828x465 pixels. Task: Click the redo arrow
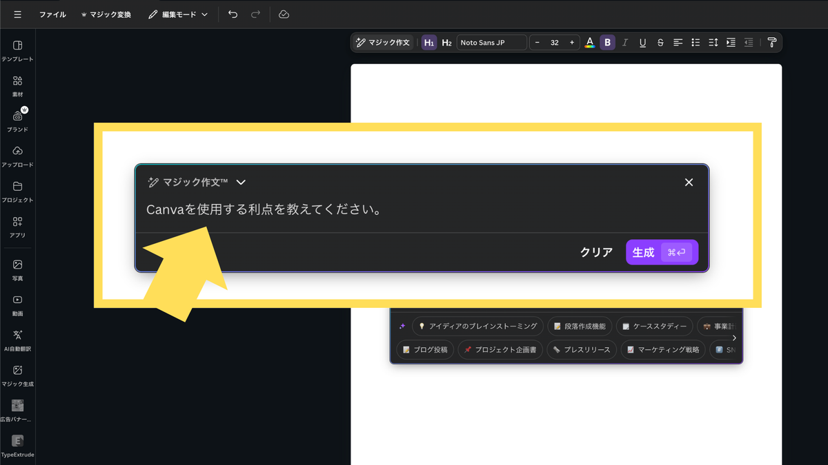pyautogui.click(x=255, y=14)
